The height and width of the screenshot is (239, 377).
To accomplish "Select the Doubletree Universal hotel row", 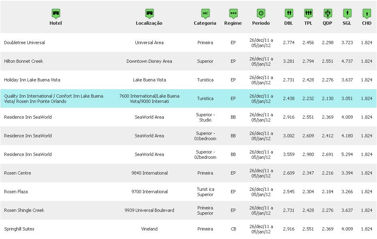I will (x=24, y=43).
